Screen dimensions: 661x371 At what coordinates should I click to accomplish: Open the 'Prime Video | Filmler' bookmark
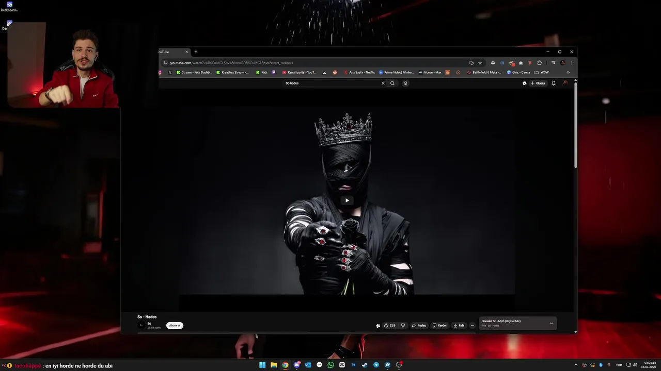pyautogui.click(x=397, y=73)
